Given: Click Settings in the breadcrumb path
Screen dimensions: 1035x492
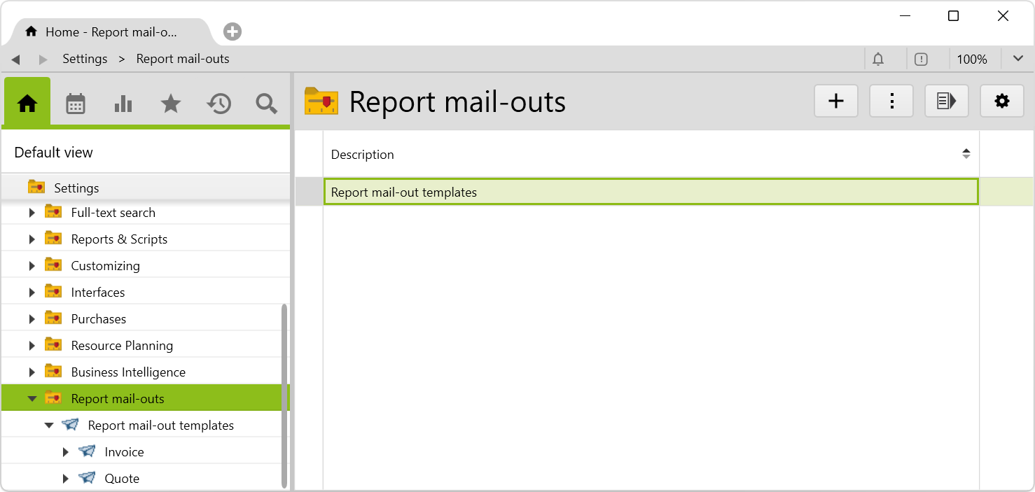Looking at the screenshot, I should point(85,59).
